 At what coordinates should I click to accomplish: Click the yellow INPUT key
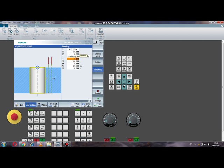[137, 87]
